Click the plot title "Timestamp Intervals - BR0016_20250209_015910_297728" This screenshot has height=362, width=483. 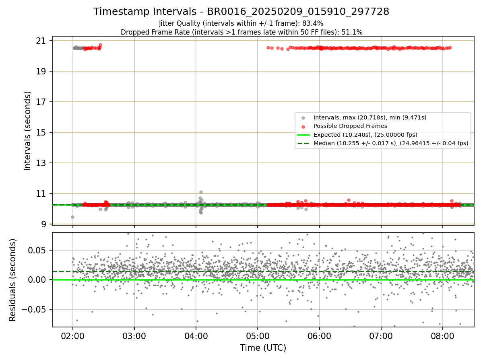point(241,12)
